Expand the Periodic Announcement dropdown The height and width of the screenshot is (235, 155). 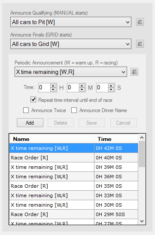pos(123,72)
